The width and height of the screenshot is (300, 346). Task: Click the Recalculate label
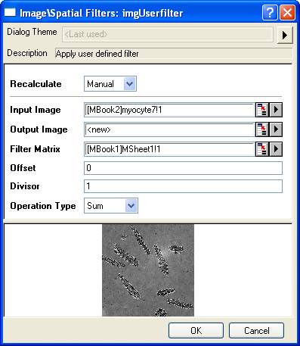(x=36, y=84)
